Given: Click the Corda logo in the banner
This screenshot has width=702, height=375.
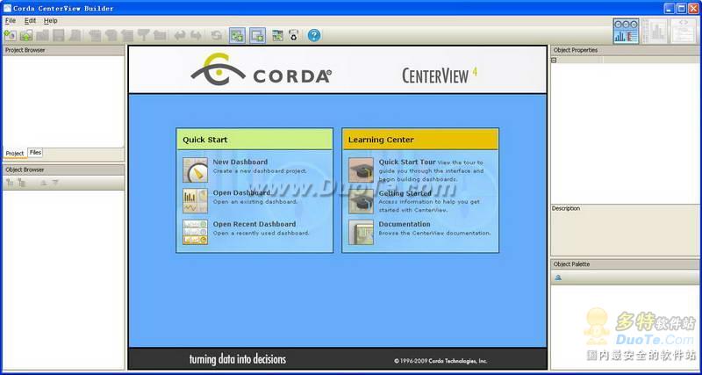Looking at the screenshot, I should coord(261,69).
